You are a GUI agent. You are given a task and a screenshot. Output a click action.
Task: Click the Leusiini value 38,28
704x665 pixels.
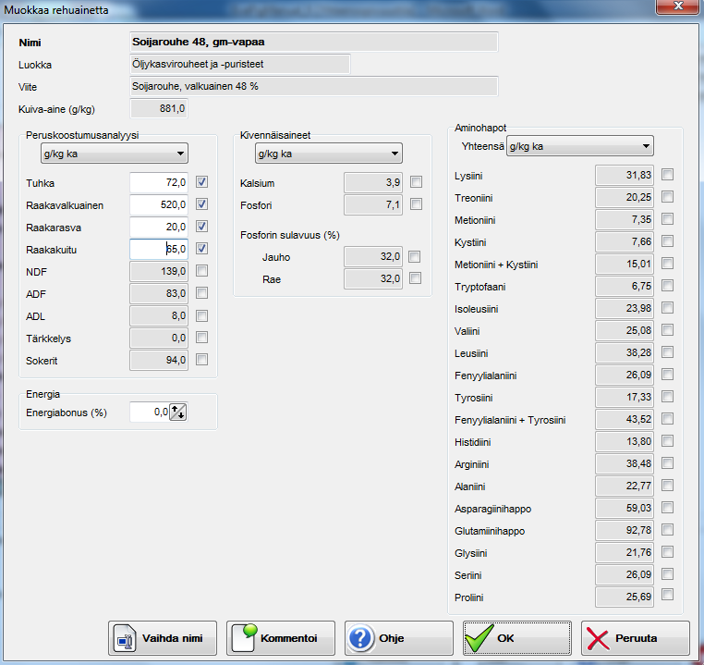(625, 352)
